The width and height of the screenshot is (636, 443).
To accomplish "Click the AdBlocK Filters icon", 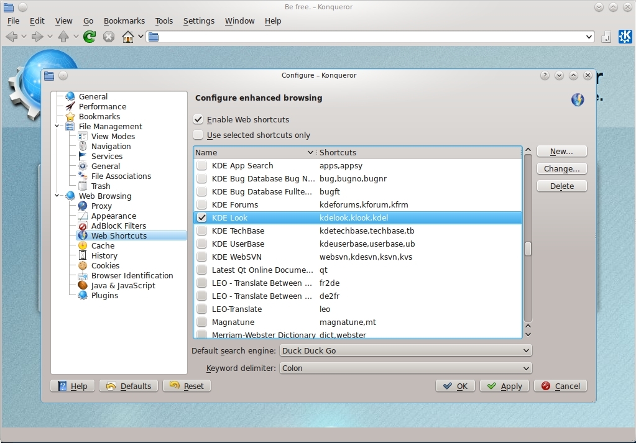I will point(83,226).
